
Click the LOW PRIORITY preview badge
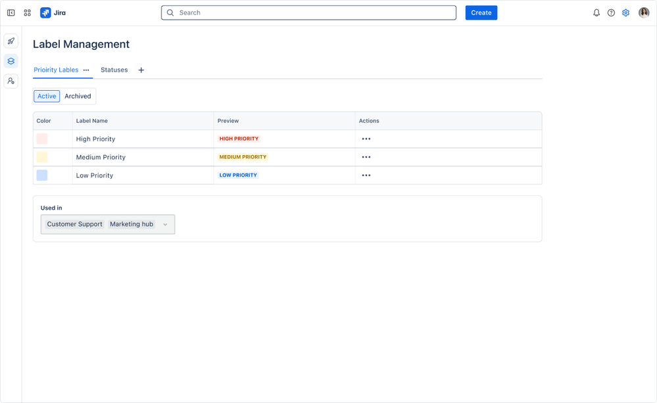[x=238, y=175]
